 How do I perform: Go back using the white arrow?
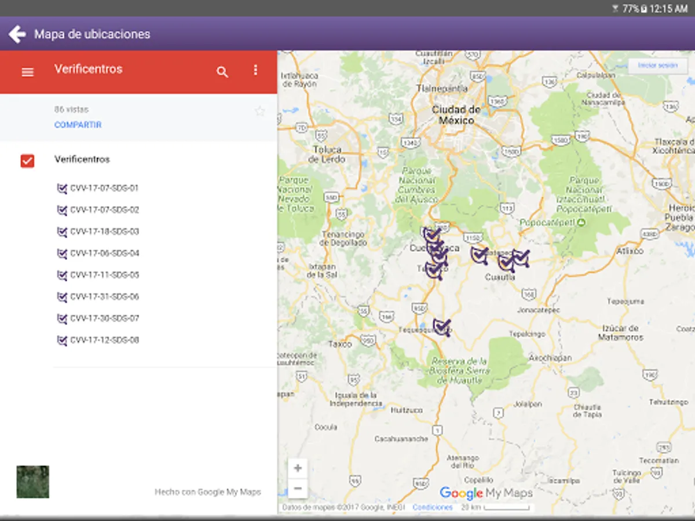click(17, 34)
